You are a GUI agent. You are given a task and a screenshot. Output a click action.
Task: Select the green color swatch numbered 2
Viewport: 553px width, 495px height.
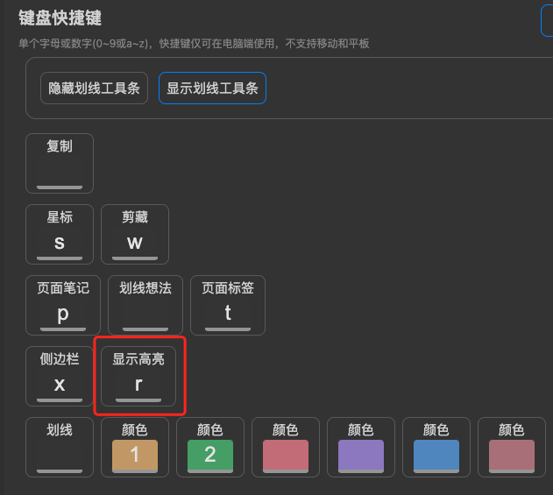click(x=210, y=455)
